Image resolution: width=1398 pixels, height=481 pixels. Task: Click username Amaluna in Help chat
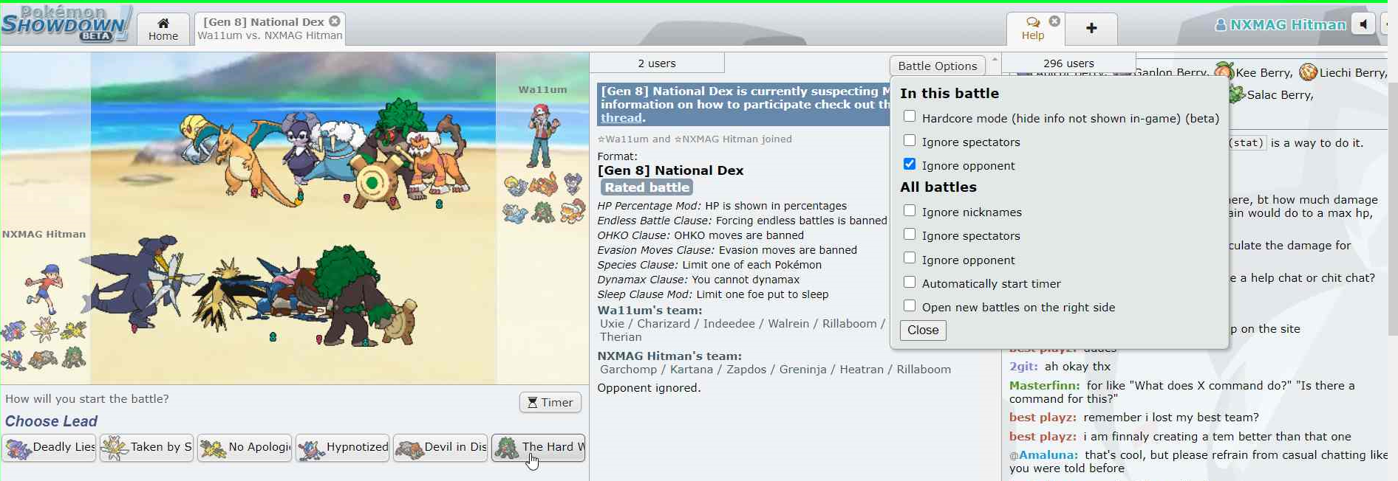point(1048,455)
